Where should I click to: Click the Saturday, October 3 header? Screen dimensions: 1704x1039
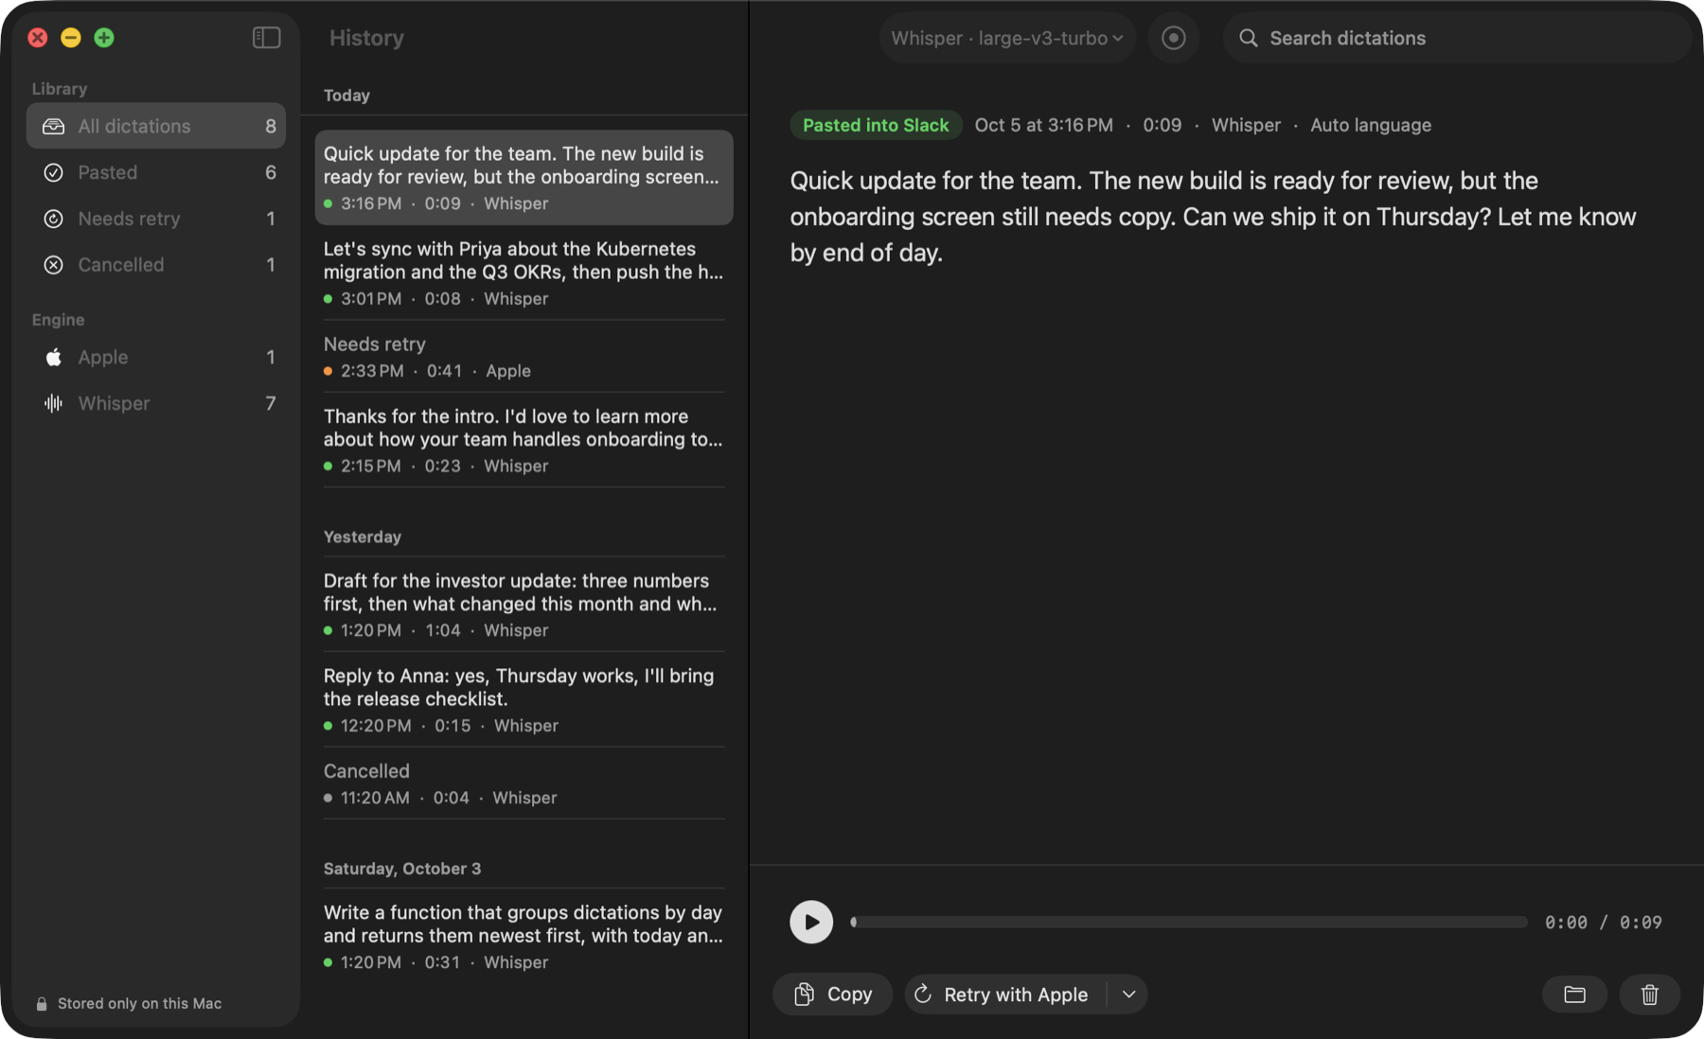[402, 869]
